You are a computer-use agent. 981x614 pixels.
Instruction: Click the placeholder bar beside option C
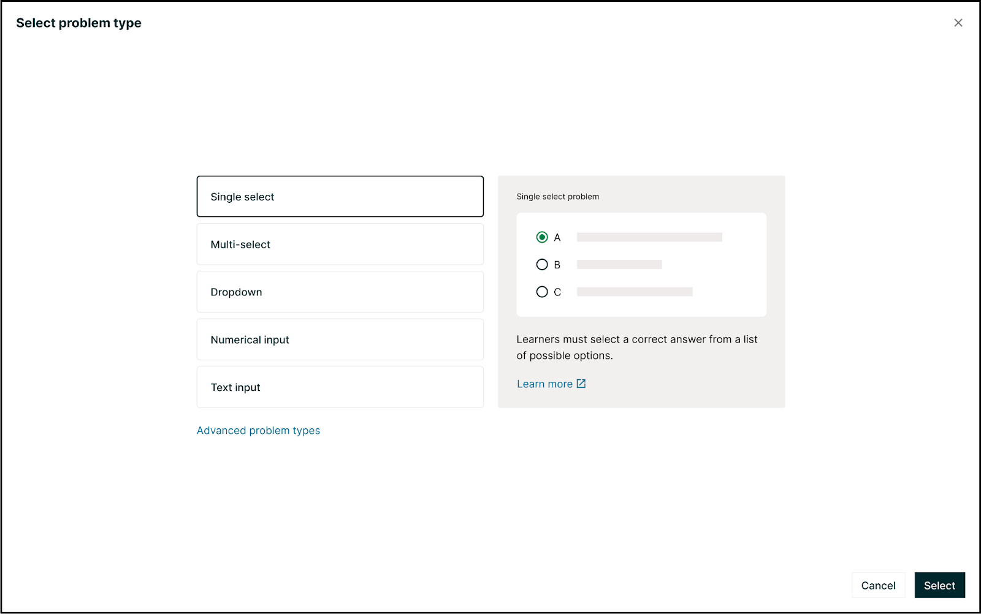point(635,292)
